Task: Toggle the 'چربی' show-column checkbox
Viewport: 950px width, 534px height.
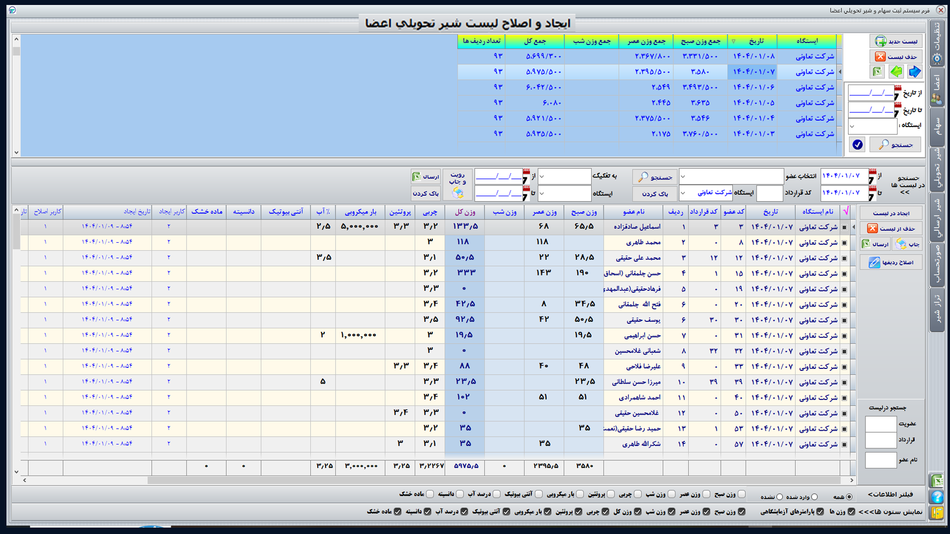Action: click(x=605, y=512)
